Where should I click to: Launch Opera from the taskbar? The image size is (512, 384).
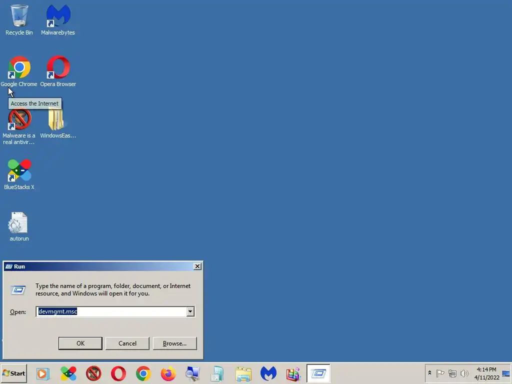pos(118,373)
